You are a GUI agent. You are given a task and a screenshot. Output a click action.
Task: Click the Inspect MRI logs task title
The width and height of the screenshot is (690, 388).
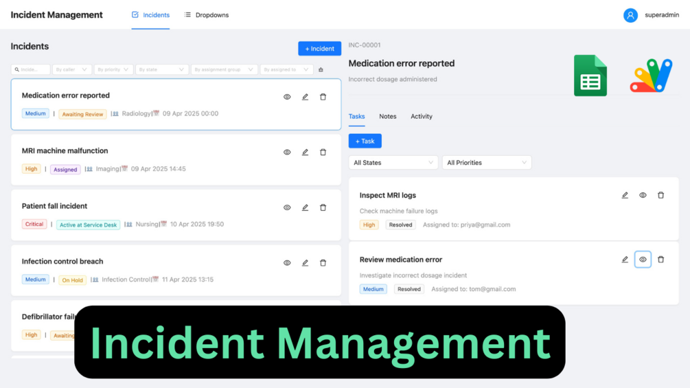click(387, 195)
